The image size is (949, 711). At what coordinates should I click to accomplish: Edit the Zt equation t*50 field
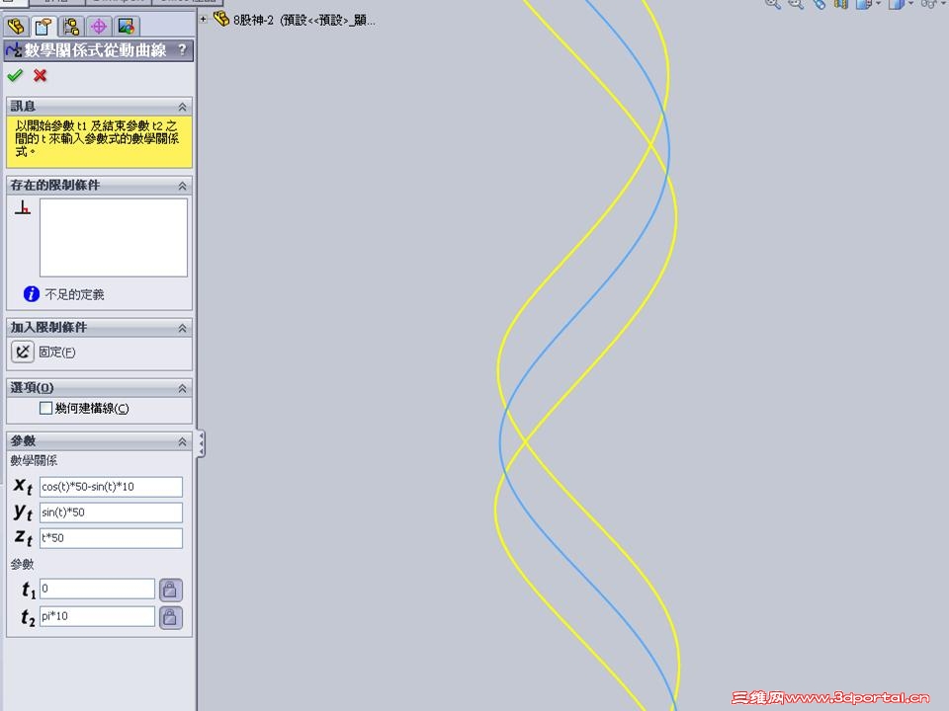pos(111,538)
